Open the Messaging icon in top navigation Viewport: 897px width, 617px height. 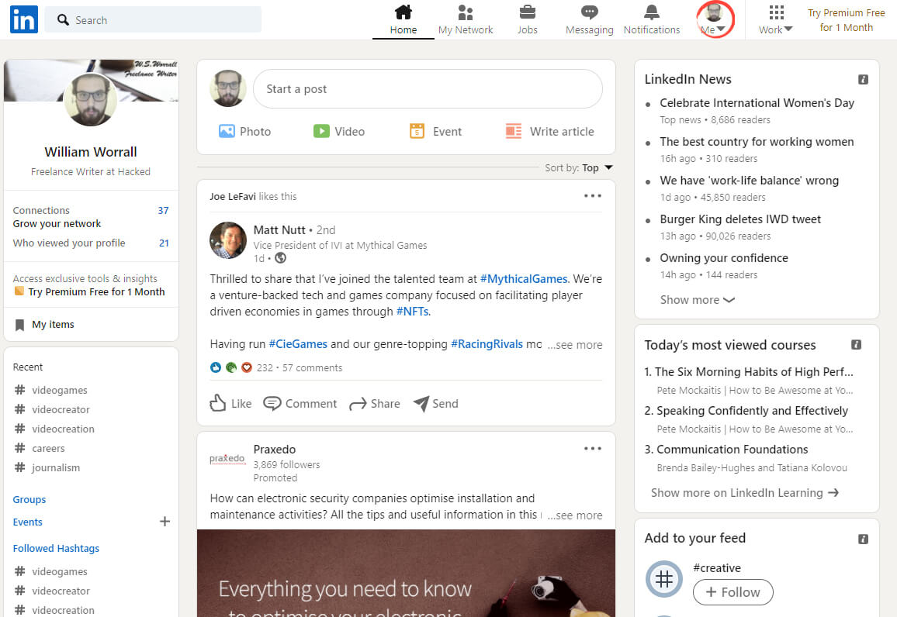[589, 12]
